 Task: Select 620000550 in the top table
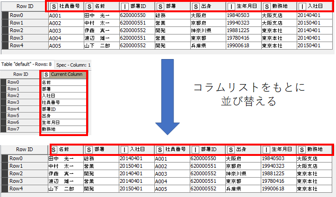click(137, 16)
